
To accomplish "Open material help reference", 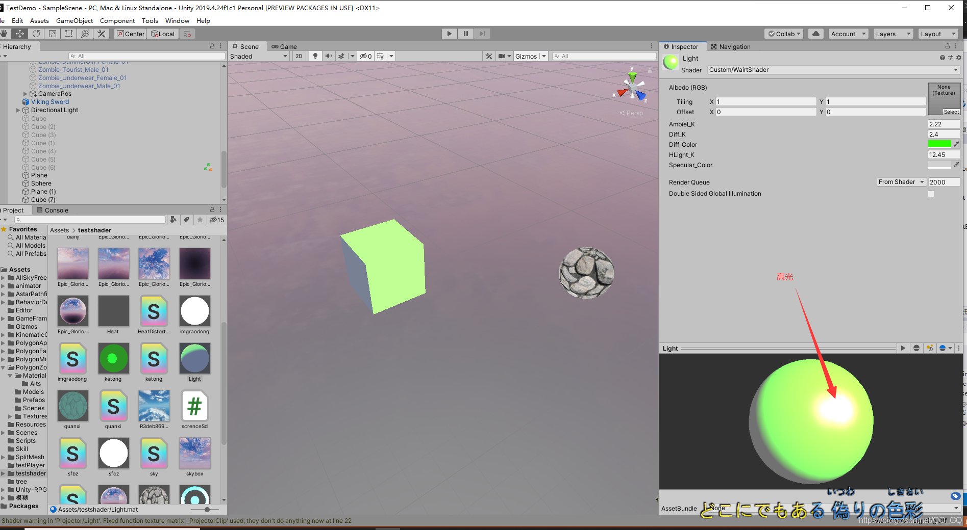I will [x=942, y=58].
